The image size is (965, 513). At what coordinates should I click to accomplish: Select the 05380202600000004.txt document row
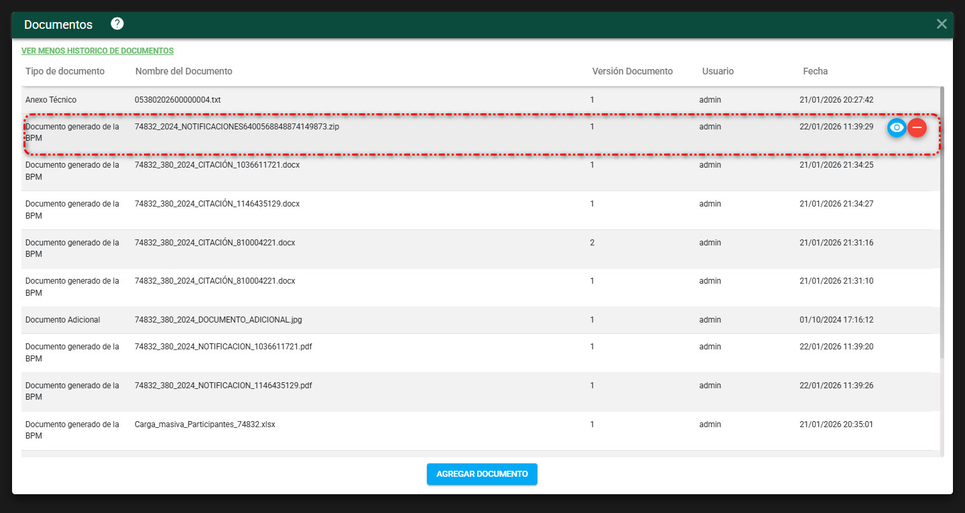[178, 100]
